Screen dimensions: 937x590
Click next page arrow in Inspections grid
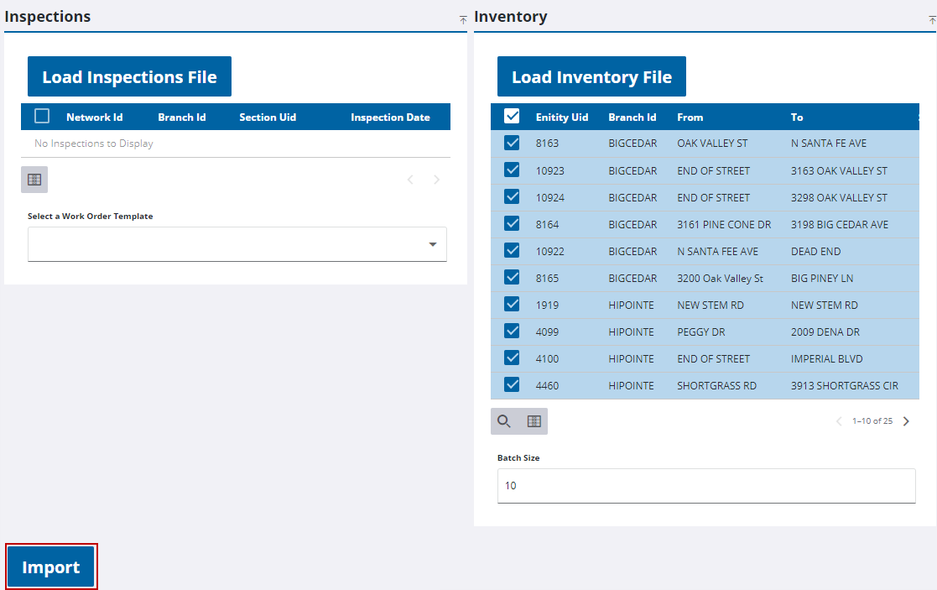pos(436,180)
